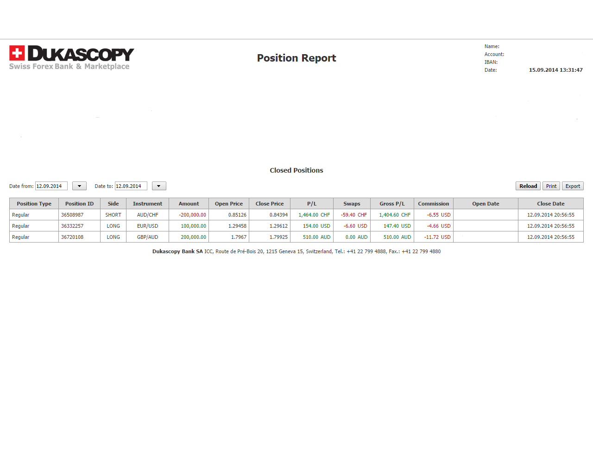
Task: Click the 154.00 USD P/L value
Action: click(316, 226)
